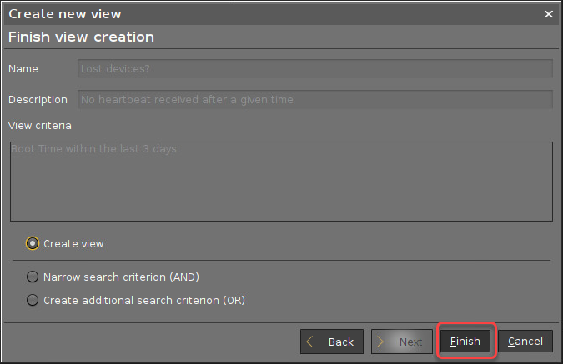Click the View criteria label

(x=39, y=126)
